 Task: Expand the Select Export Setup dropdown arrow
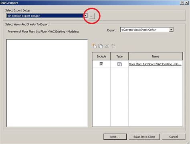(x=85, y=16)
